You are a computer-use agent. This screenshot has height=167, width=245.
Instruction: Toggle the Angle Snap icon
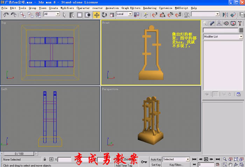pos(162,15)
